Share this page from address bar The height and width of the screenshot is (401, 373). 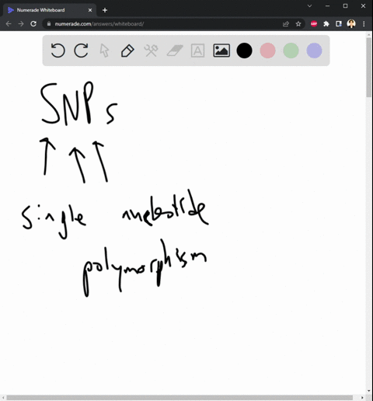(286, 24)
